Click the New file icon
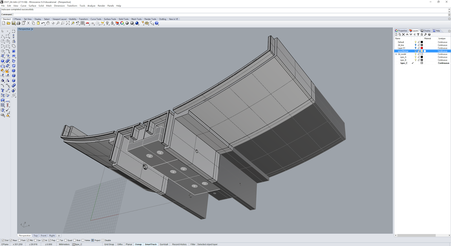 tap(4, 23)
